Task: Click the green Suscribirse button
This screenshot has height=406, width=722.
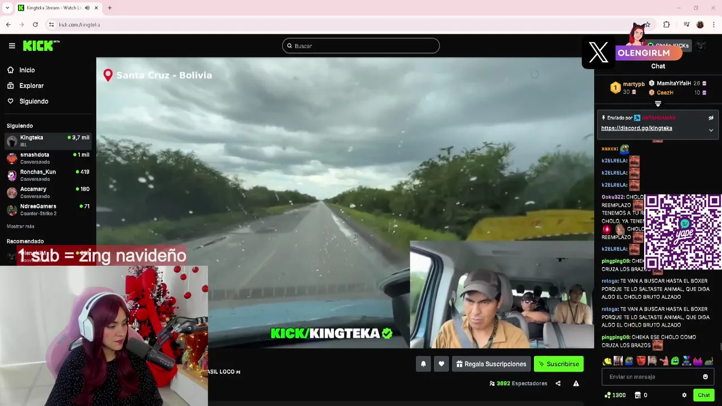Action: click(x=559, y=364)
